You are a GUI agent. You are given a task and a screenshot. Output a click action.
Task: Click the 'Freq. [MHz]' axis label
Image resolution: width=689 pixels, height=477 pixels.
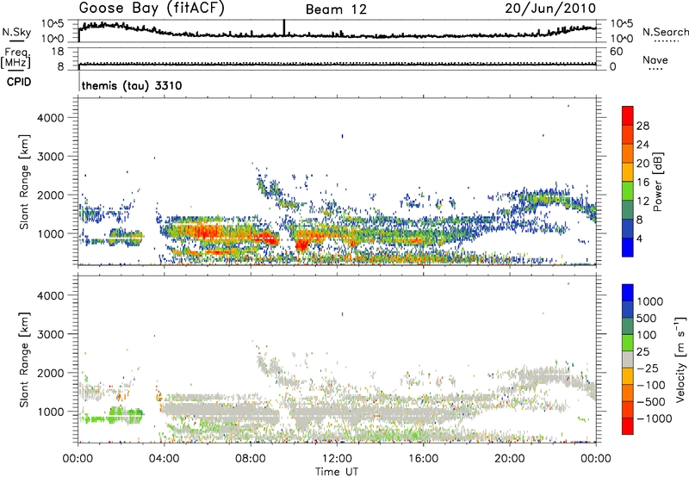tap(16, 58)
